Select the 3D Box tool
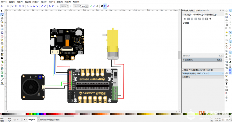 tap(2, 32)
